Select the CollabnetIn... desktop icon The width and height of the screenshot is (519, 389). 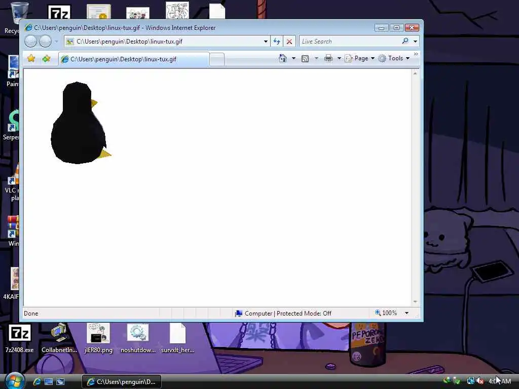[59, 338]
